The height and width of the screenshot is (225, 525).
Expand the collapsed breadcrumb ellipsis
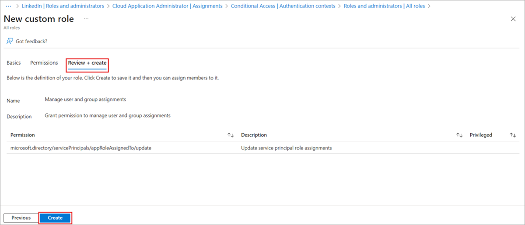(8, 6)
